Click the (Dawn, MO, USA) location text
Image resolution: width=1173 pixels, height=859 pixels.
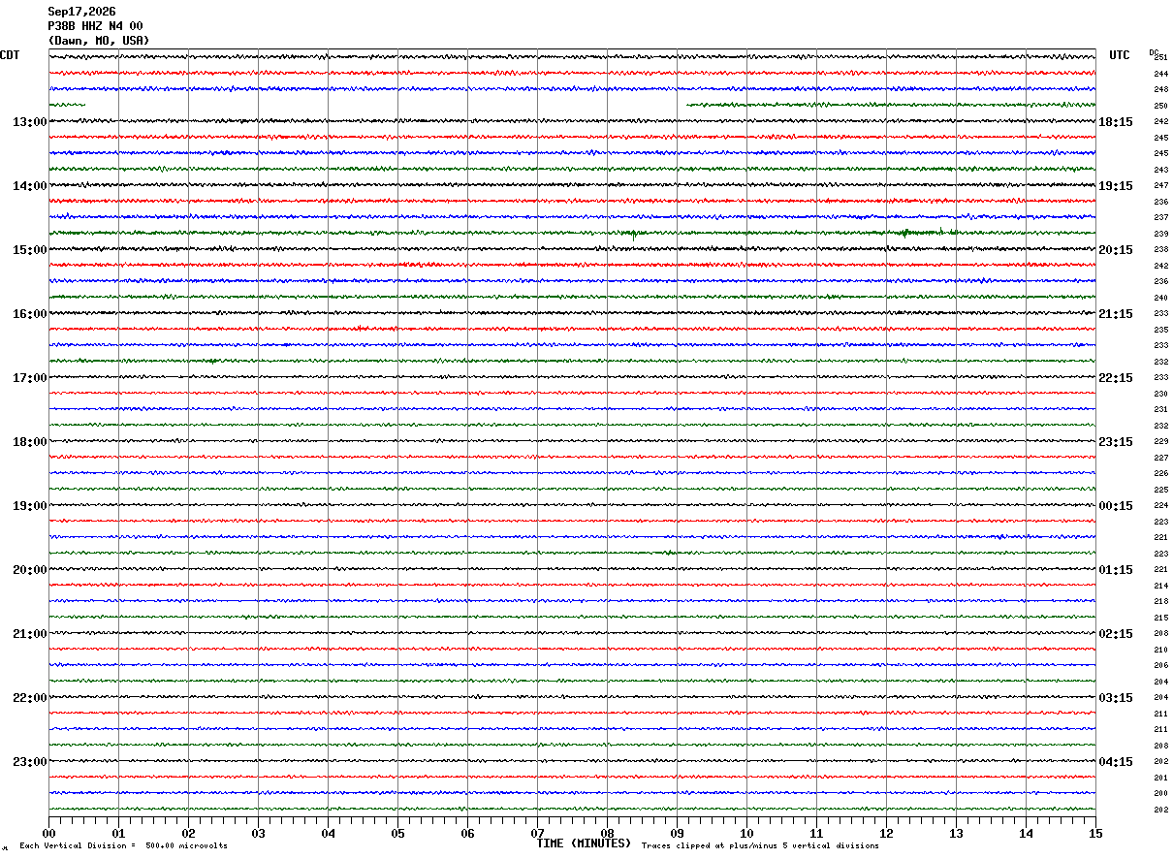tap(99, 41)
